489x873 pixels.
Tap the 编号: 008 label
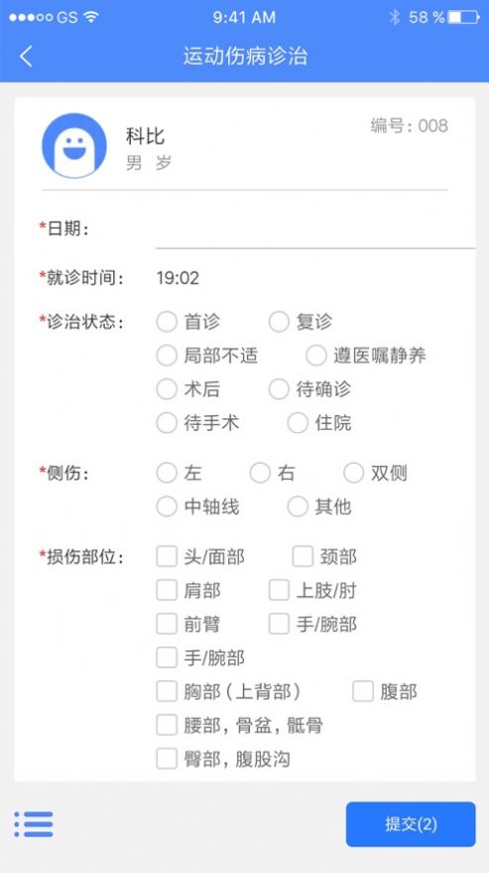(409, 126)
